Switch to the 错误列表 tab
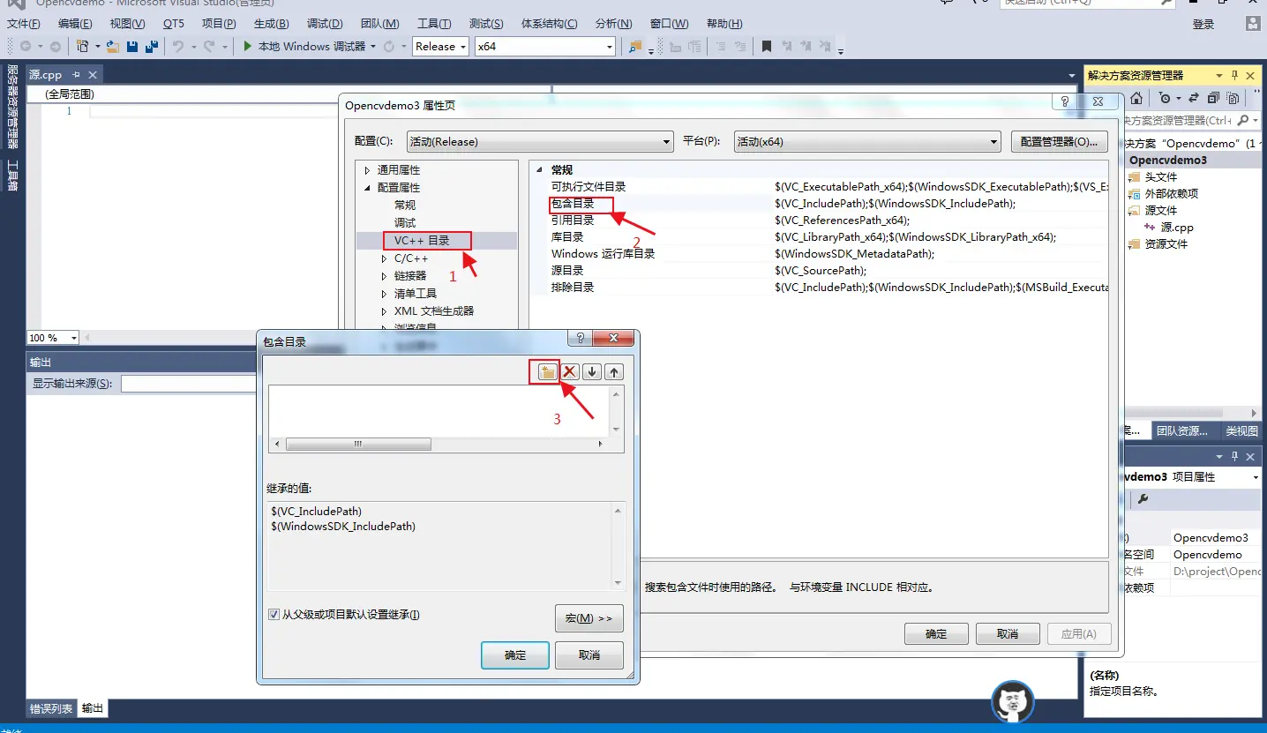This screenshot has height=733, width=1267. coord(51,708)
